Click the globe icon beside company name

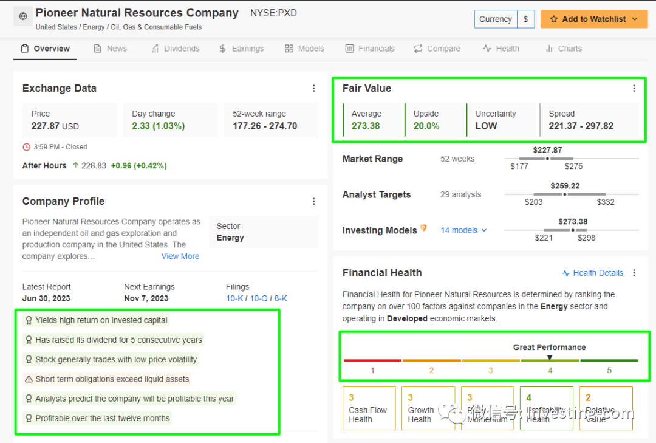tap(23, 16)
